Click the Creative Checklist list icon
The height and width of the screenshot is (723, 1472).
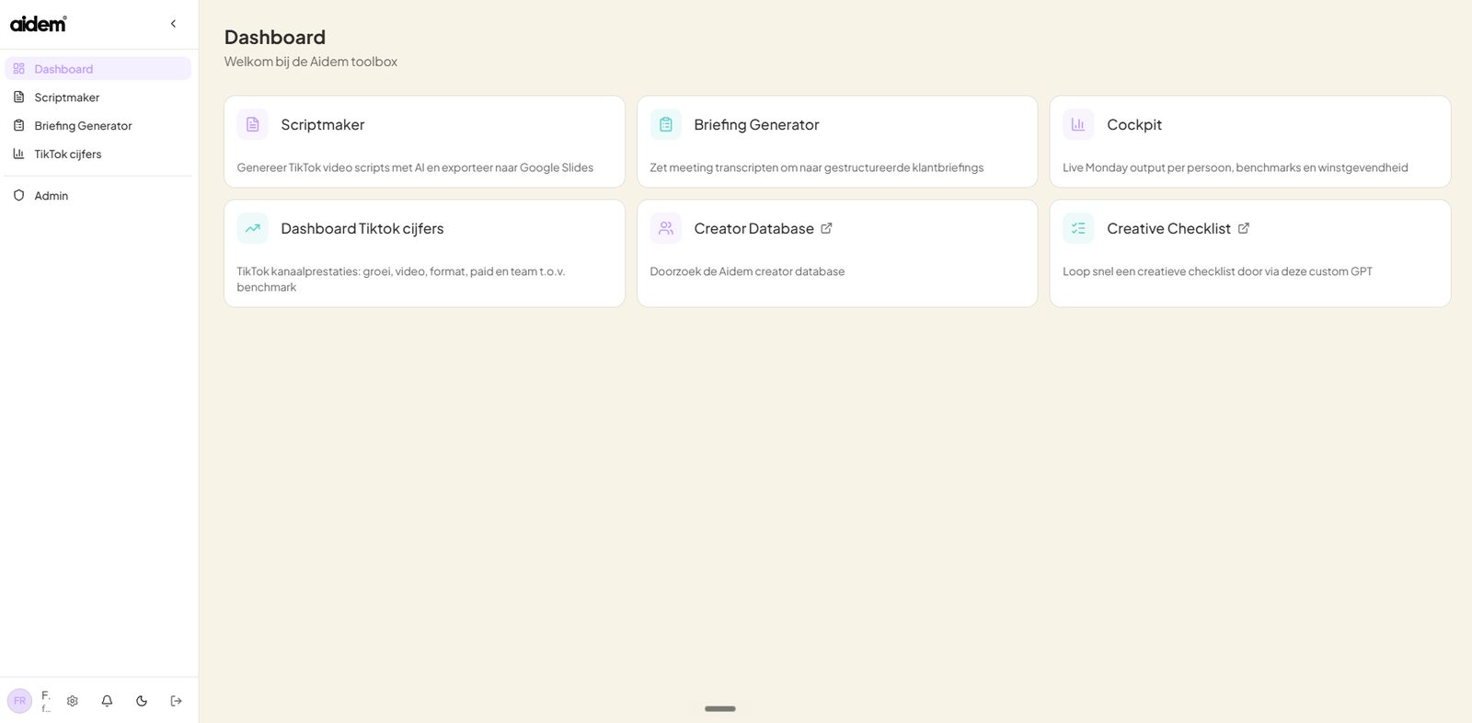1078,228
